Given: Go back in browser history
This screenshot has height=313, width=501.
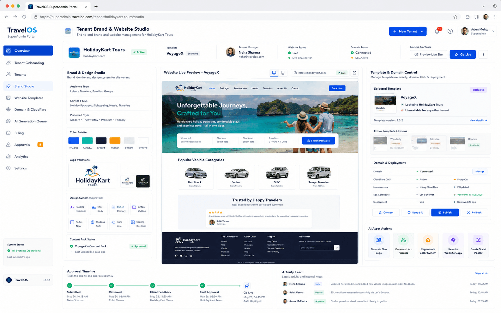Looking at the screenshot, I should coord(6,17).
